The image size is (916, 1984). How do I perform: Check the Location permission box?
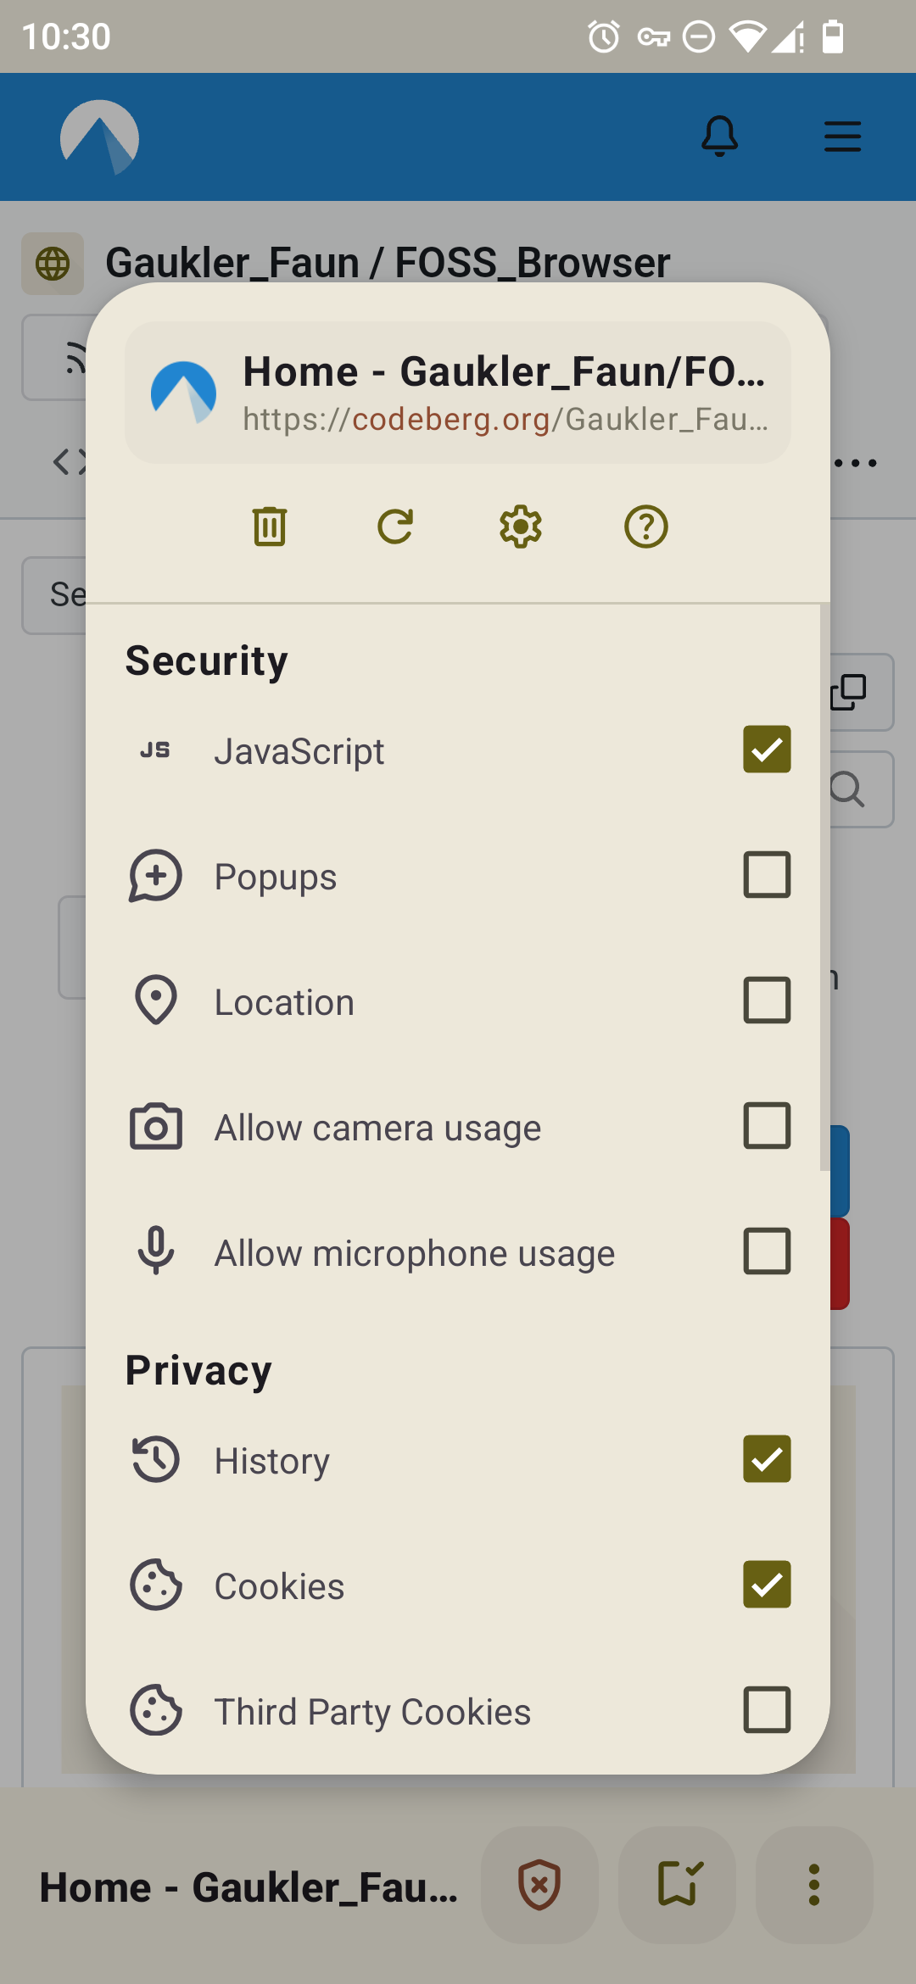[767, 1000]
